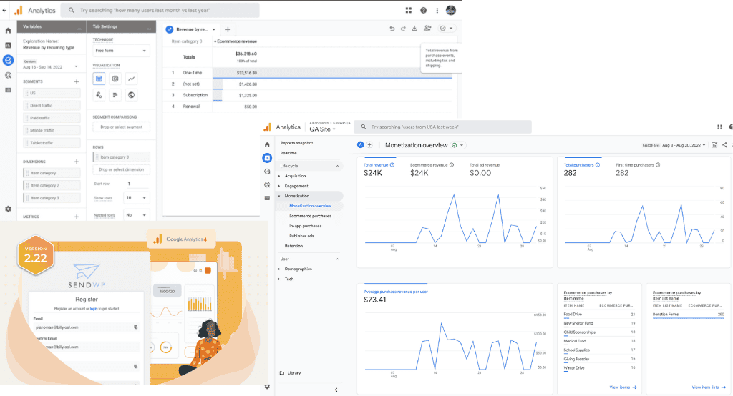
Task: Open Publisher ads in the nav
Action: [x=301, y=236]
